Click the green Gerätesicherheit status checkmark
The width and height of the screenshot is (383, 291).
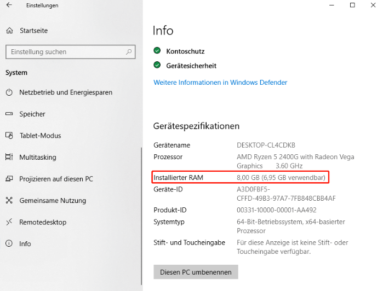[x=157, y=66]
